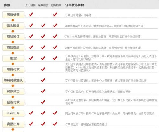This screenshot has width=159, height=132.
Task: Select 锁定 checkmark under 先款后货 column
Action: (x=43, y=58)
